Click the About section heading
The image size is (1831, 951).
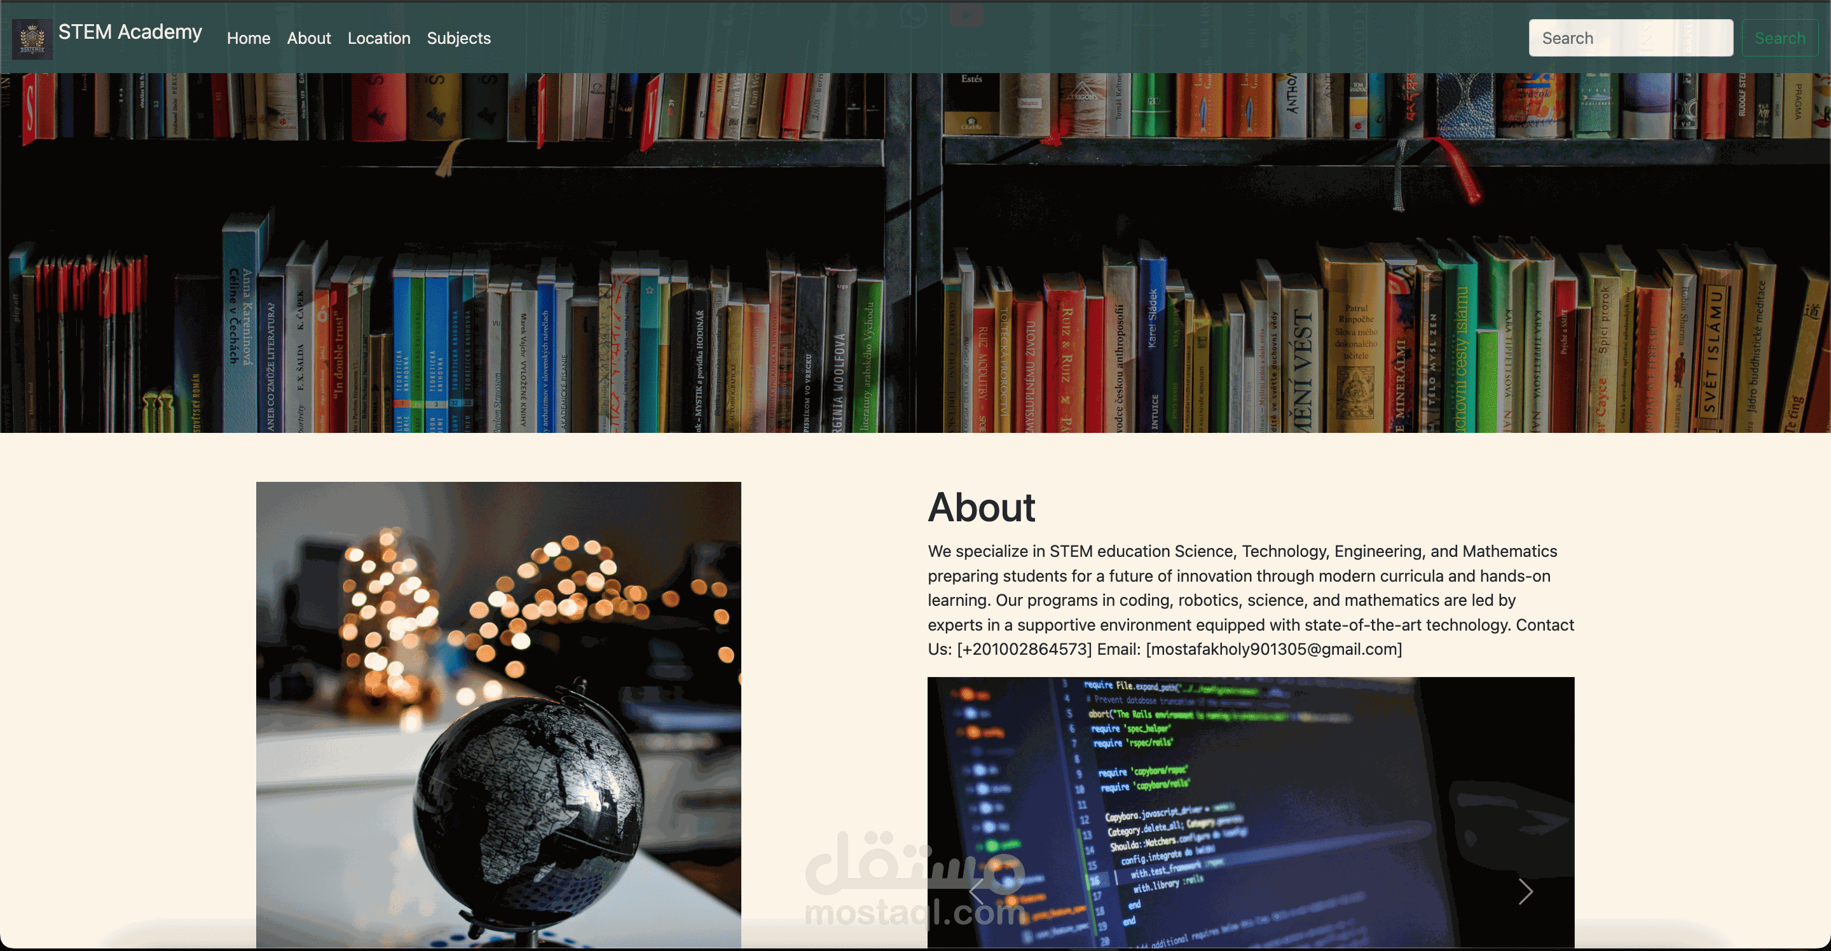(x=981, y=507)
